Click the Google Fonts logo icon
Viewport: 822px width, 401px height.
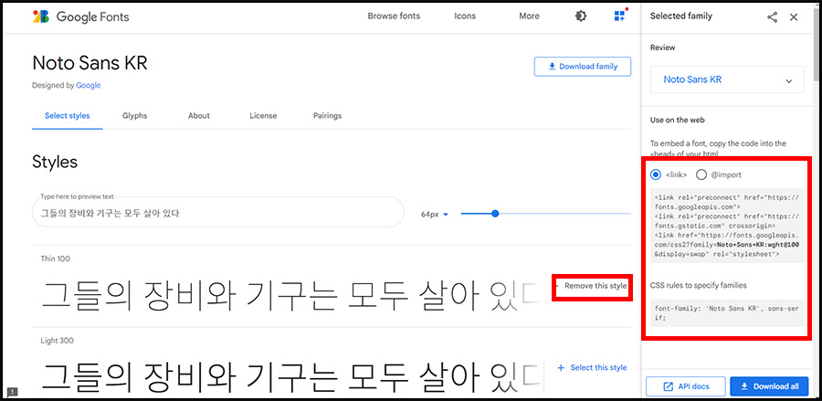click(x=41, y=16)
